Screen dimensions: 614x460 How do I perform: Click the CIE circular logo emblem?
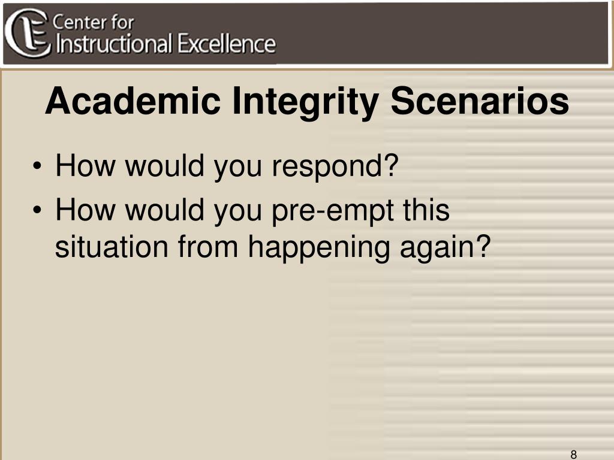pos(28,34)
